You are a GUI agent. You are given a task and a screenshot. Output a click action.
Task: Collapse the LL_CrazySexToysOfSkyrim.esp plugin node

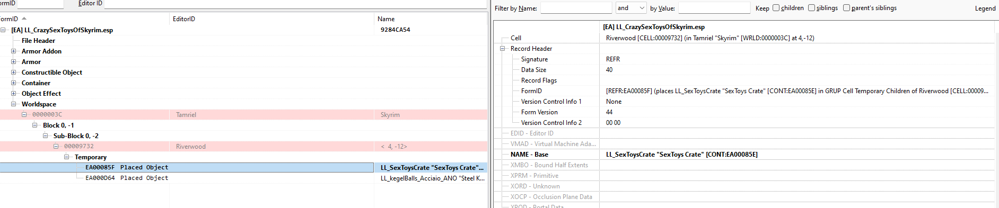(3, 30)
